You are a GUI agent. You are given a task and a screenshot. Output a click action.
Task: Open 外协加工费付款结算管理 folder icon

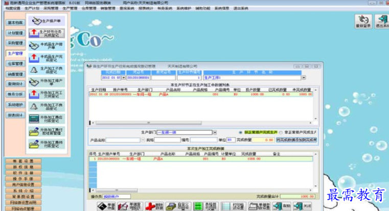tap(34, 131)
